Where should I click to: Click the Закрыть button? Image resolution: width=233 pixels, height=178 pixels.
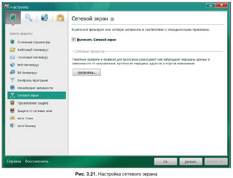pyautogui.click(x=191, y=161)
